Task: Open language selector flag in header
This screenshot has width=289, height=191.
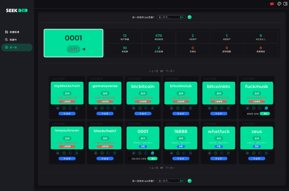Action: click(x=272, y=4)
